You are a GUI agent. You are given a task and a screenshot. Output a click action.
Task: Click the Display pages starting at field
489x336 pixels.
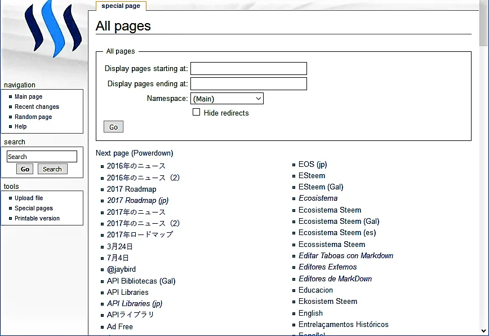coord(248,68)
